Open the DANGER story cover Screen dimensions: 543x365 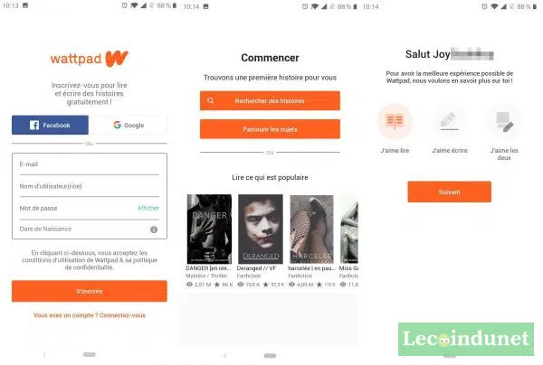pyautogui.click(x=209, y=229)
